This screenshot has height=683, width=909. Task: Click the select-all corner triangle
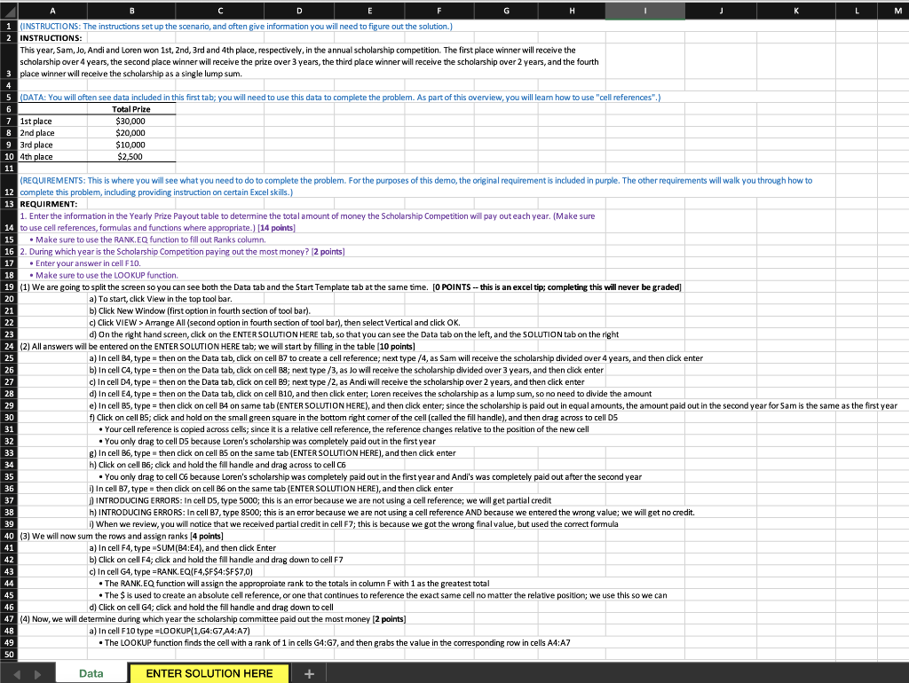[x=9, y=11]
